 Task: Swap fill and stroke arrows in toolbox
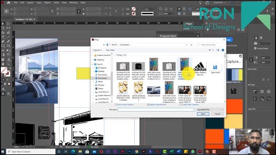coord(9,68)
